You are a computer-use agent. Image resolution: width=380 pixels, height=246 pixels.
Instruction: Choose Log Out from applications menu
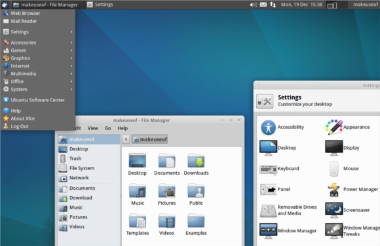pos(38,126)
